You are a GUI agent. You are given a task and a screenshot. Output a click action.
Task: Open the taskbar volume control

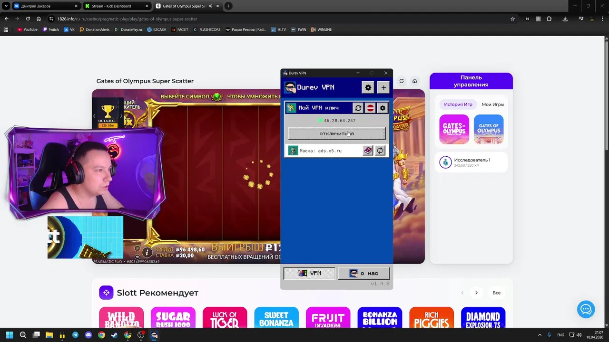tap(579, 335)
